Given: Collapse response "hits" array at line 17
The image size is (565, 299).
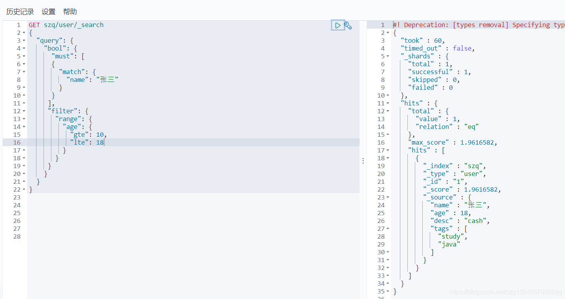Looking at the screenshot, I should [x=388, y=150].
